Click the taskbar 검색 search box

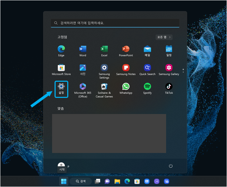pos(81,181)
